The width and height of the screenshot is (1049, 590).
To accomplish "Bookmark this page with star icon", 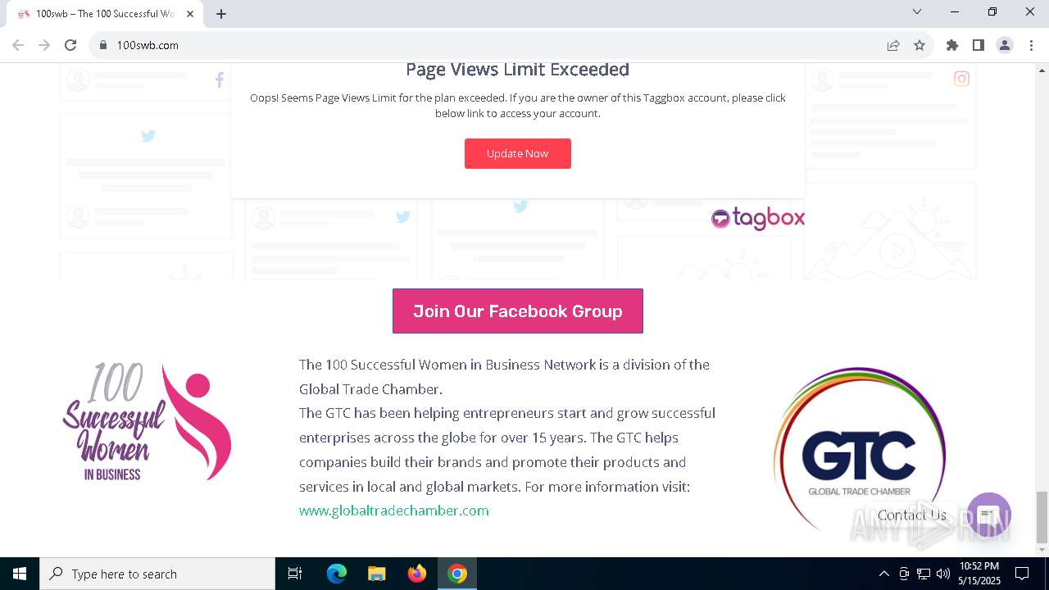I will coord(920,45).
